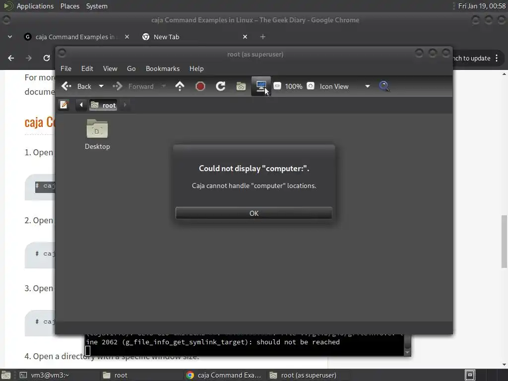This screenshot has width=508, height=381.
Task: Click the Chrome window menu button at title bar left
Action: [x=6, y=20]
